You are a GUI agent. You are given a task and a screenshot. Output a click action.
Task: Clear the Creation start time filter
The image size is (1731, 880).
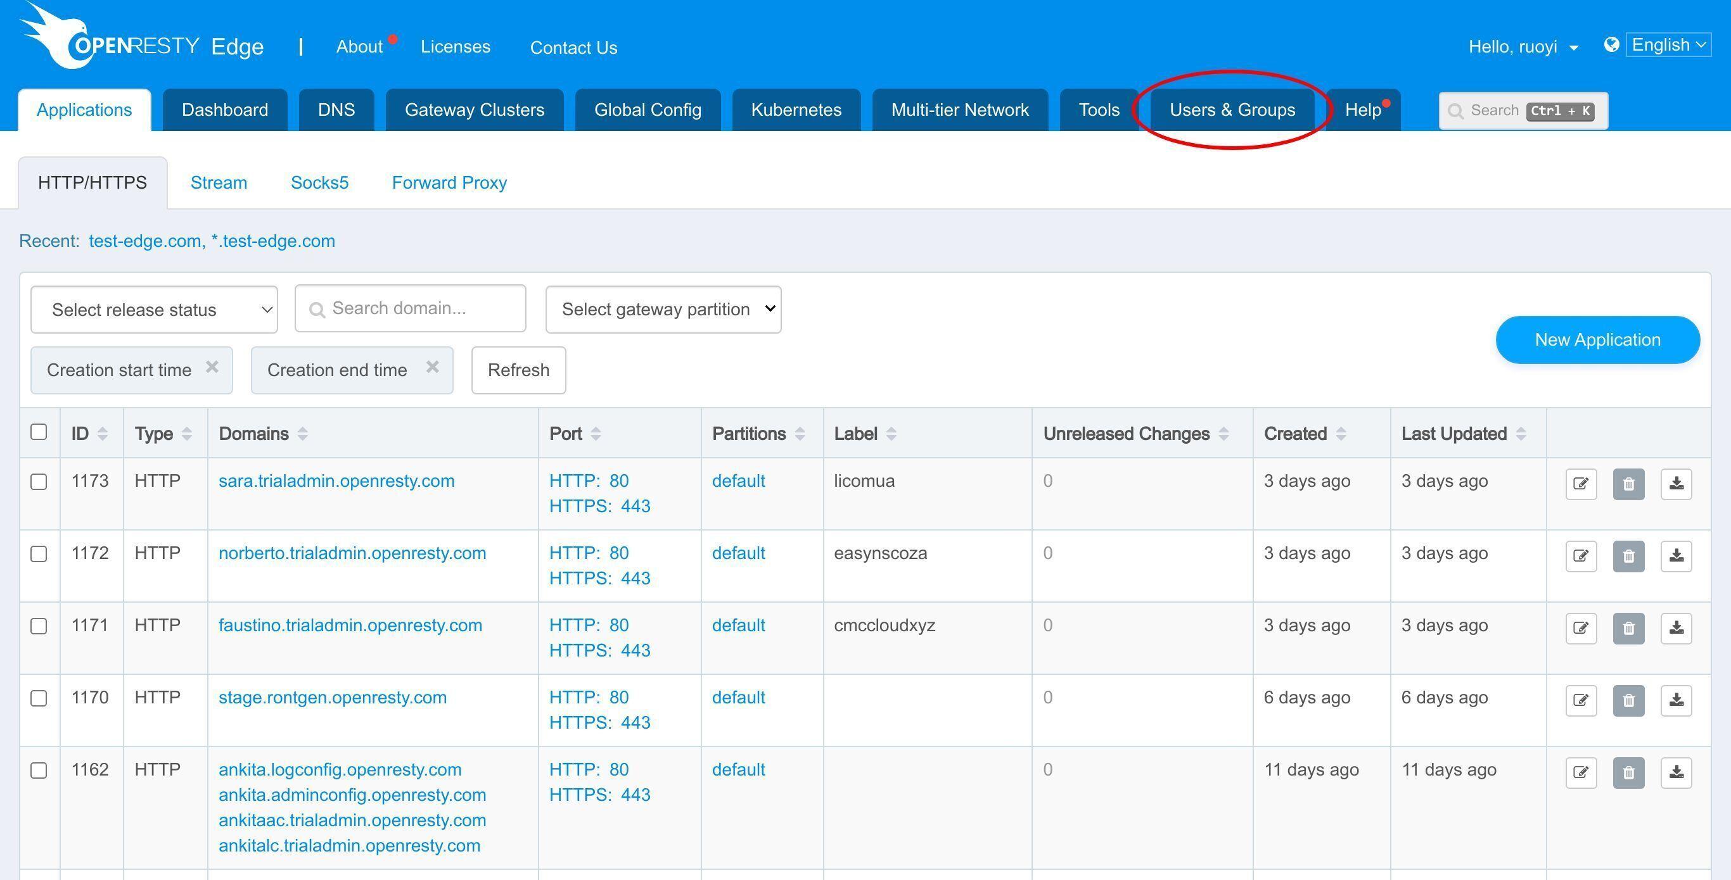pyautogui.click(x=212, y=367)
